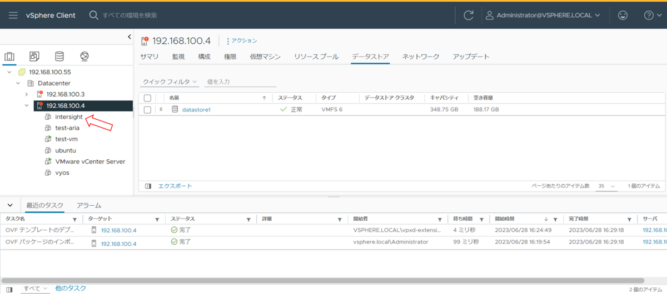Open the 構成 tab
Viewport: 667px width, 294px height.
tap(204, 57)
